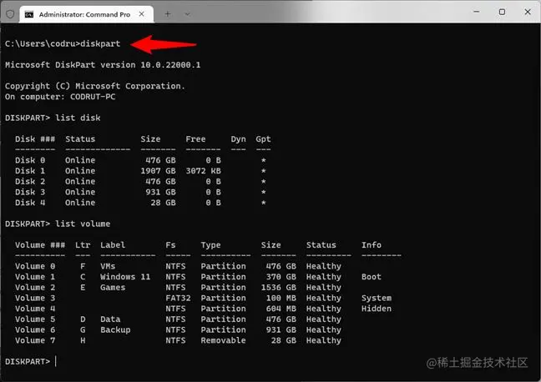Screen dimensions: 541x382
Task: Click the 'Volume 4' row label
Action: tap(35, 309)
